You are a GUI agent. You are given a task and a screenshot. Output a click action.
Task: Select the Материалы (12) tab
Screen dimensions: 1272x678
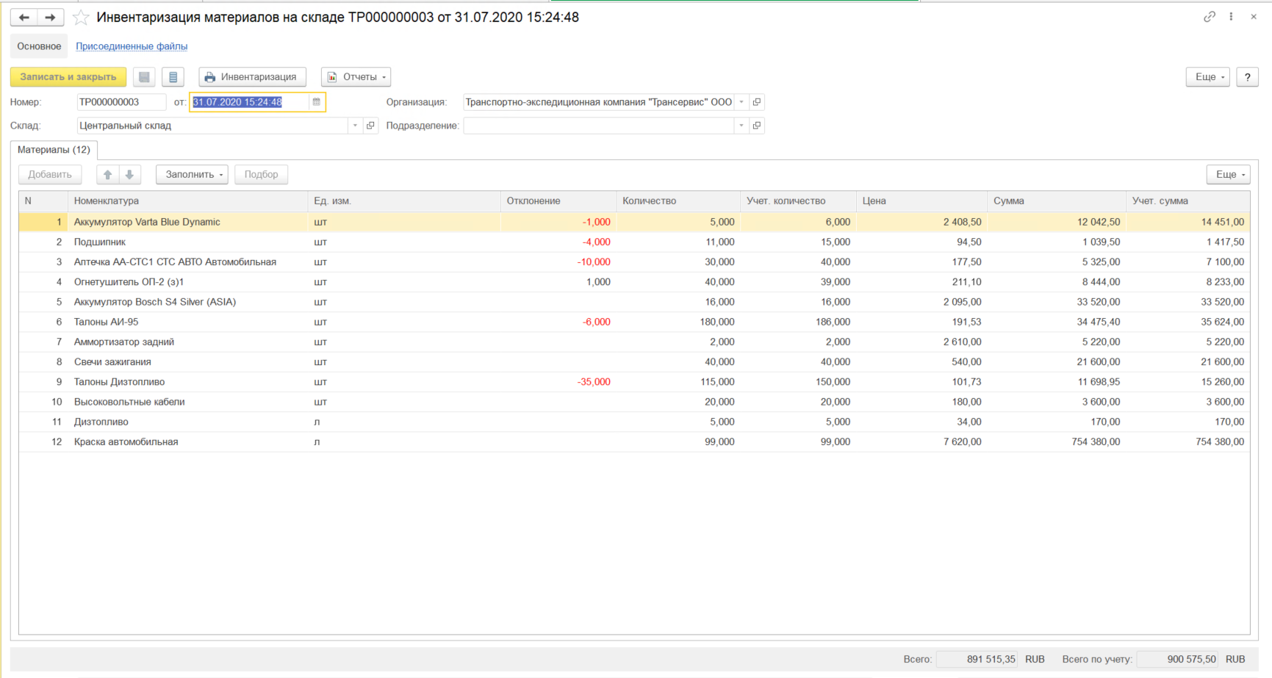54,150
